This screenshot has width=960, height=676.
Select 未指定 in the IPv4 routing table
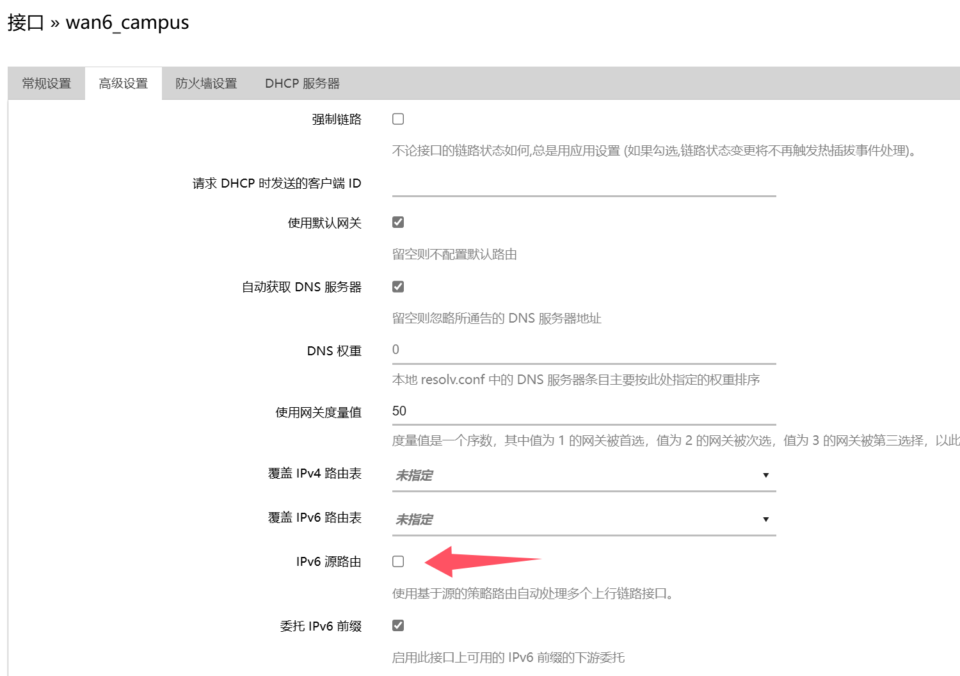pos(414,474)
